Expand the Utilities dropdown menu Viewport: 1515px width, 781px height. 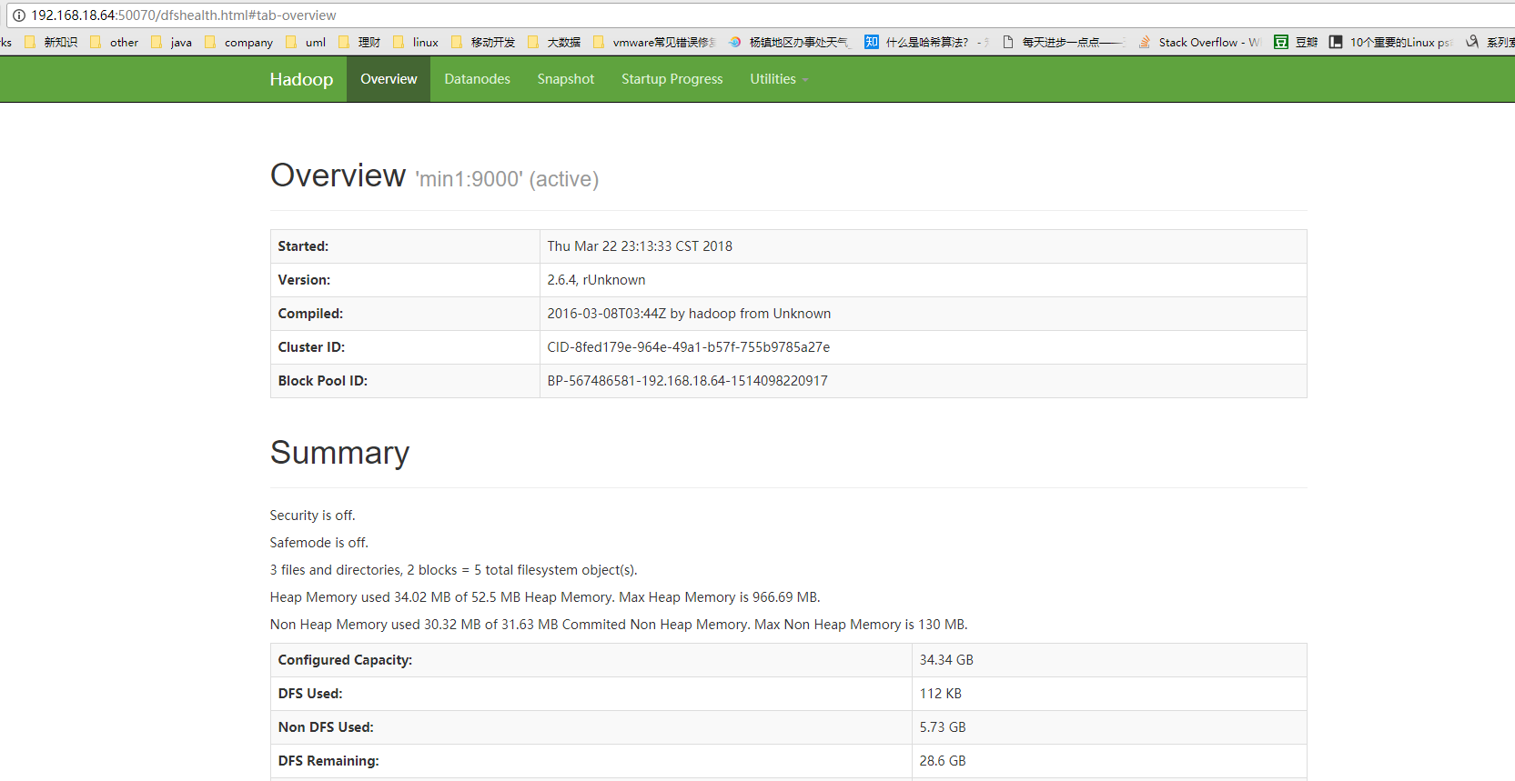(x=779, y=79)
